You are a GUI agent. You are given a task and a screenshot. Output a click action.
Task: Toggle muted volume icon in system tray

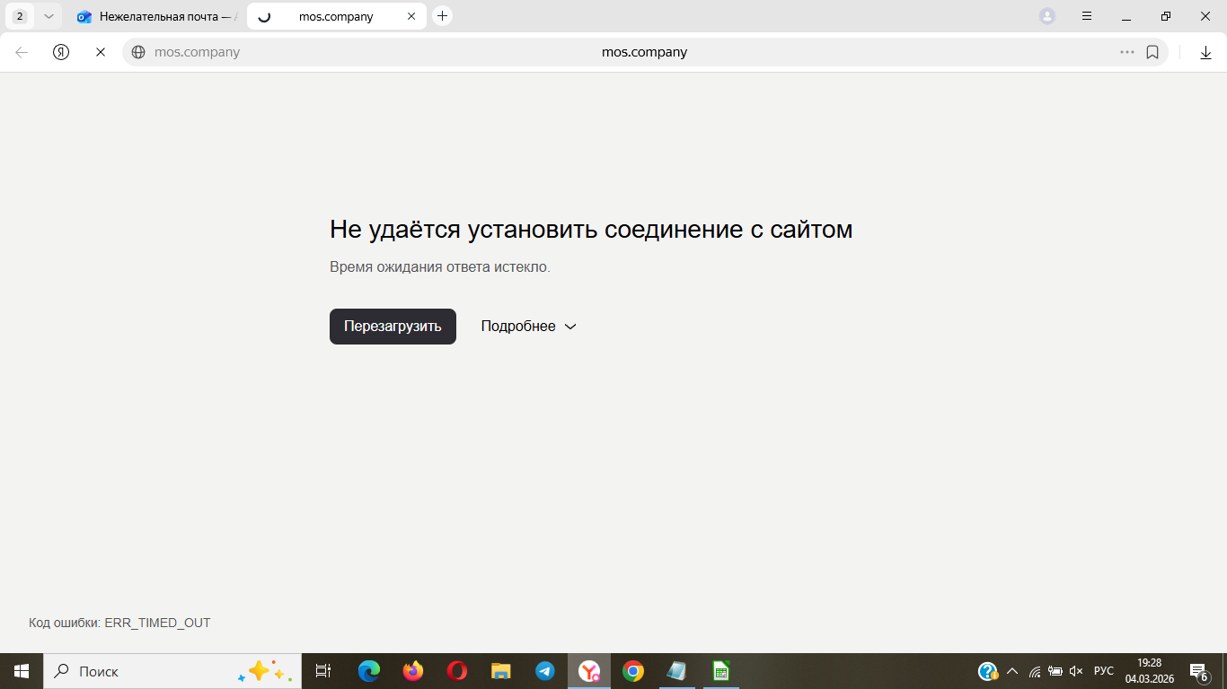(x=1076, y=671)
